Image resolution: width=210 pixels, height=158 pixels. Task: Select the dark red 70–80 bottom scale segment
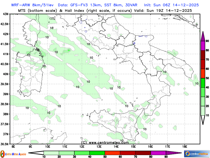(143, 153)
